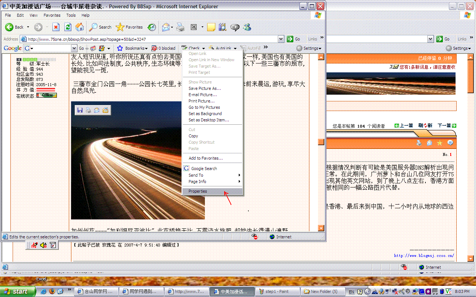Click the Stop loading icon
This screenshot has height=297, width=476.
[56, 27]
